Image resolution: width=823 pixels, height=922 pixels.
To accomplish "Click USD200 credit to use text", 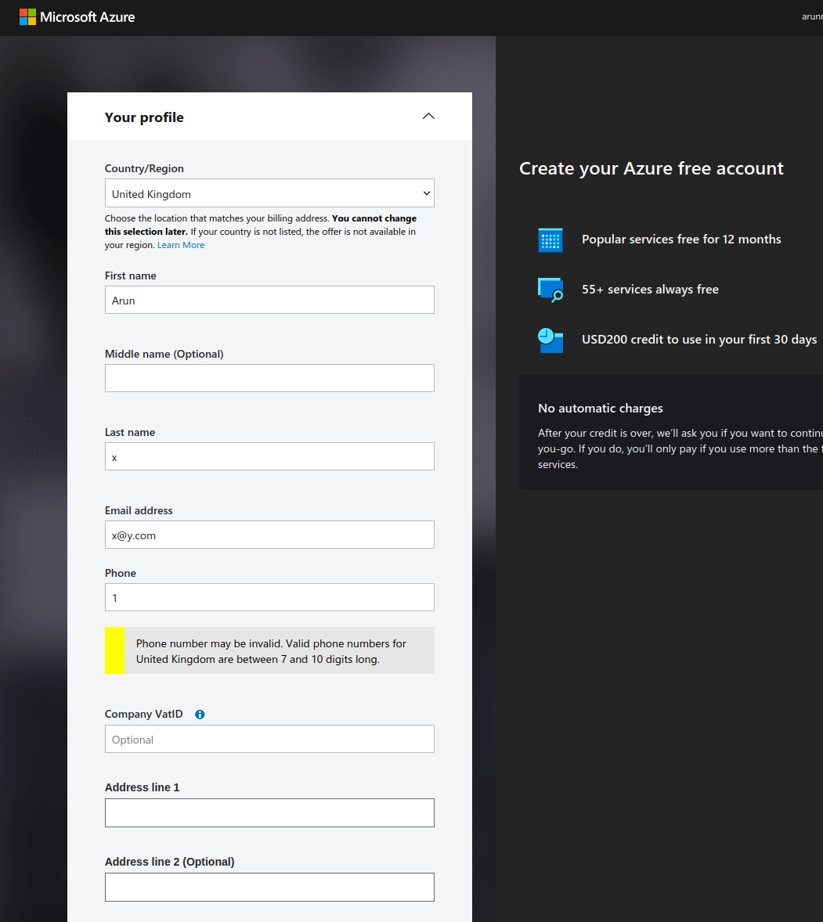I will tap(698, 339).
